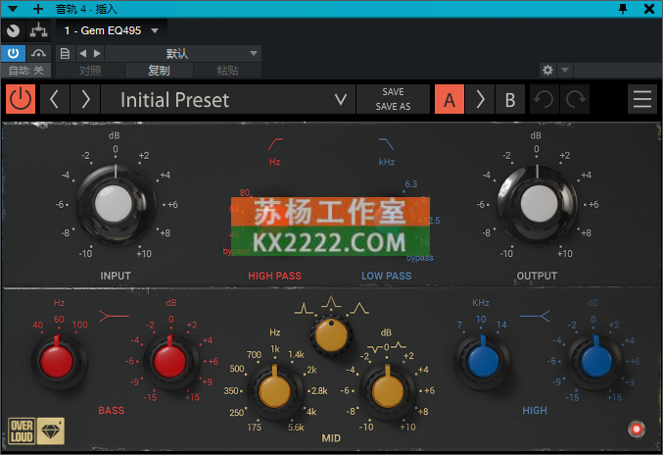Click the high pass filter curve icon
Screen dimensions: 663x455
(x=275, y=144)
